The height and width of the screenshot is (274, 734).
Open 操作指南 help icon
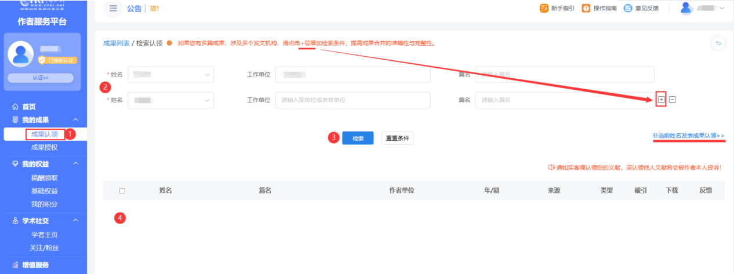[586, 8]
